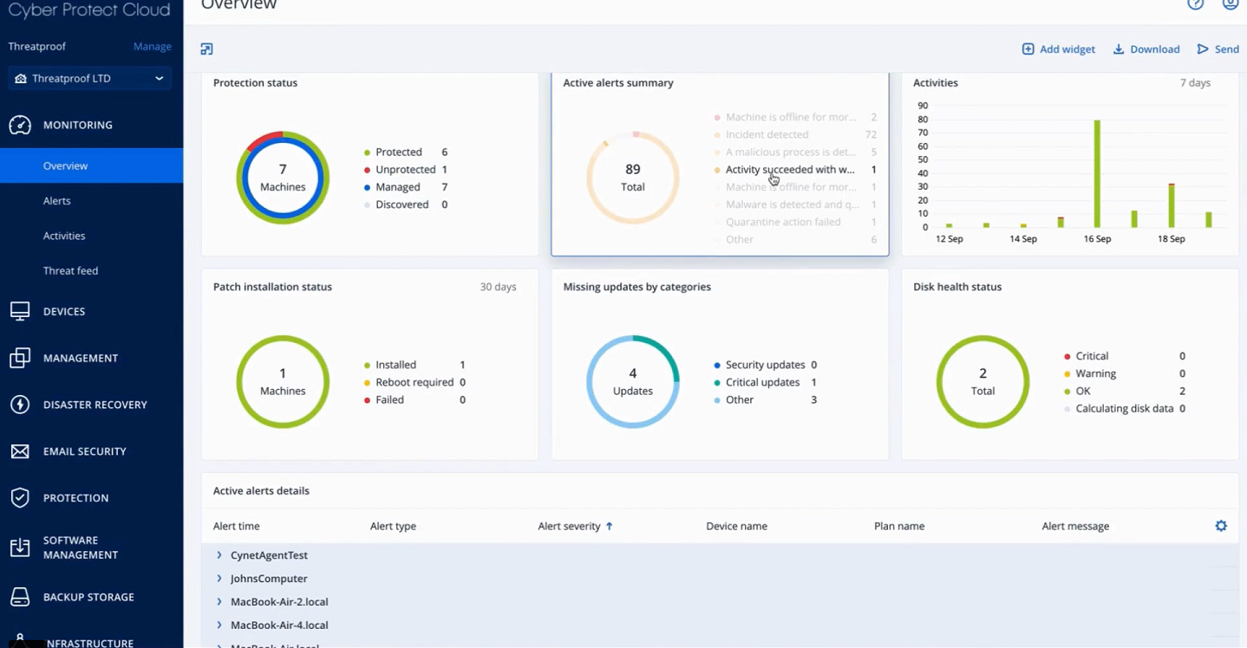1247x648 pixels.
Task: Expand the MacBook-Air-4.local alert group
Action: point(219,625)
